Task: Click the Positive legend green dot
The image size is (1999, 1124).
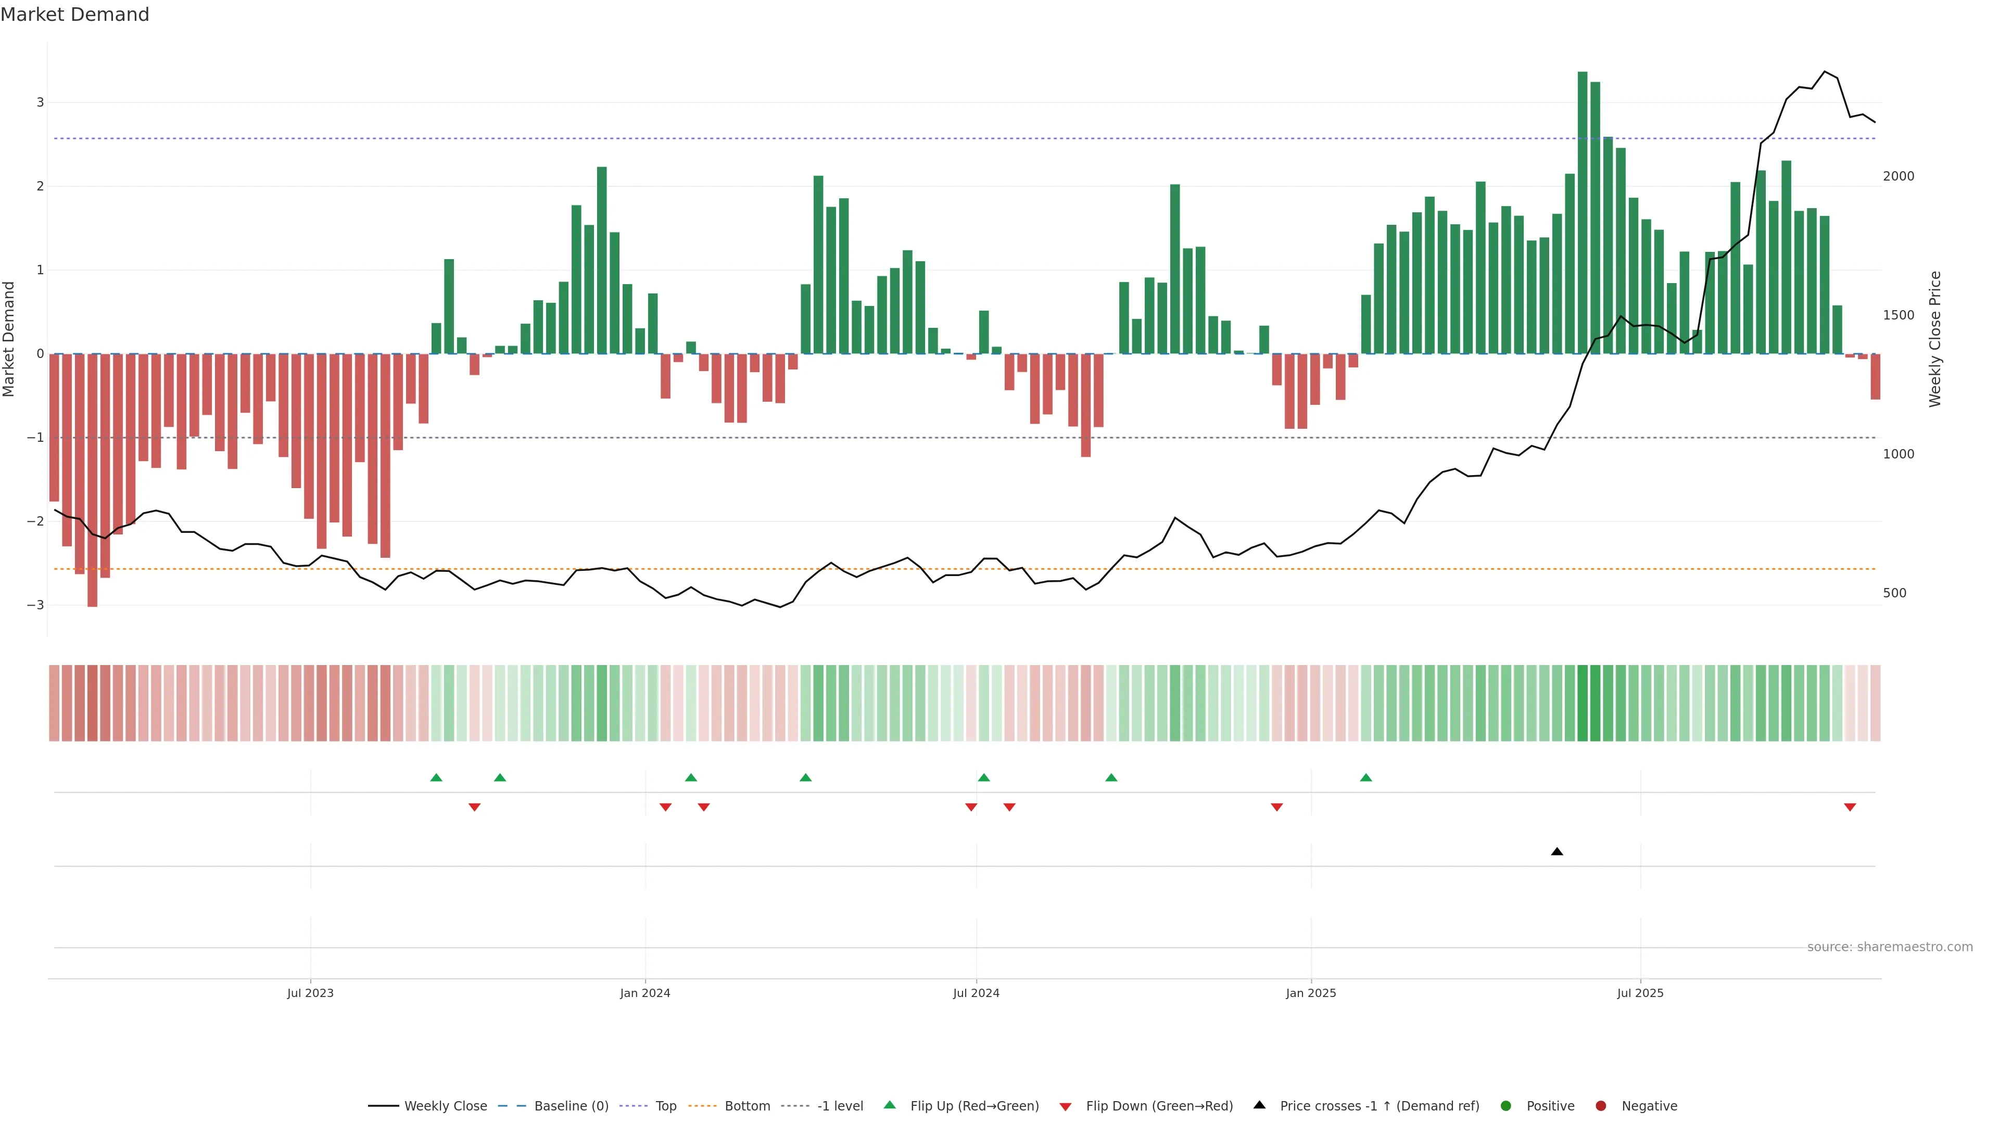Action: pos(1505,1105)
